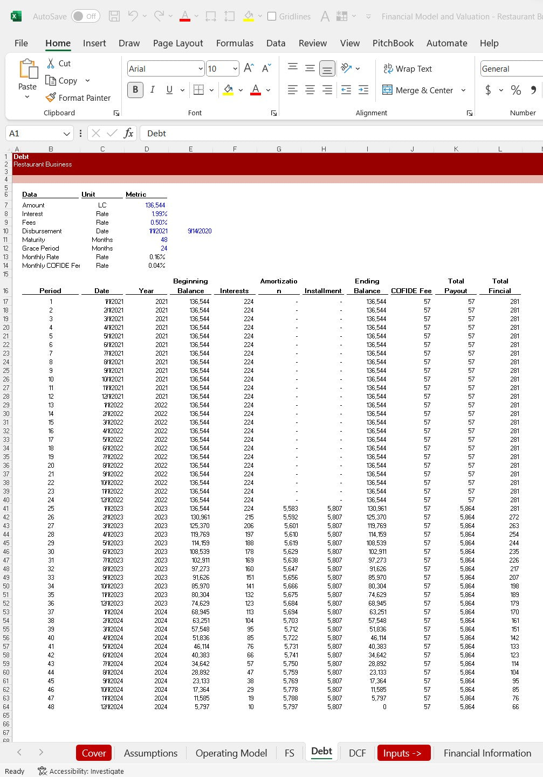
Task: Click the Increase Indent icon
Action: pyautogui.click(x=363, y=90)
